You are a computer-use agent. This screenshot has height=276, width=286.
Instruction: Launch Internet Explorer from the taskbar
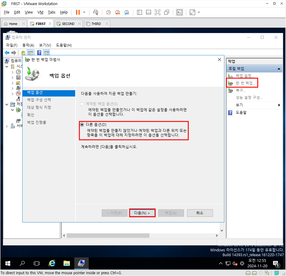(x=52, y=263)
